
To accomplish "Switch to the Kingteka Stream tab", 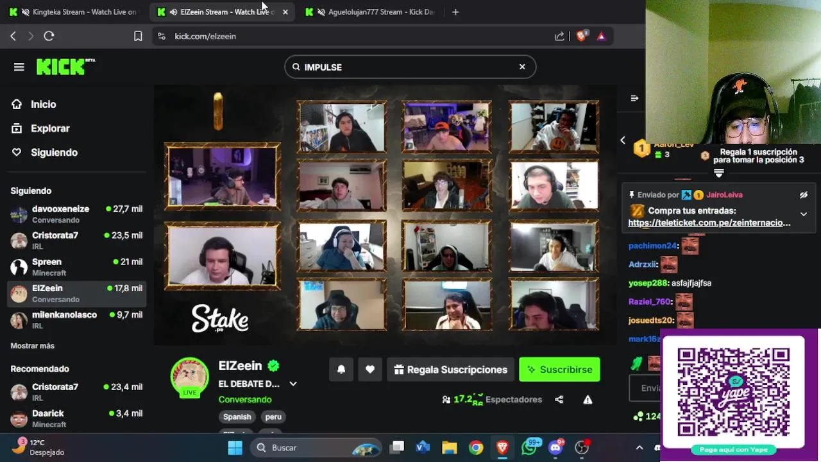I will pos(74,12).
